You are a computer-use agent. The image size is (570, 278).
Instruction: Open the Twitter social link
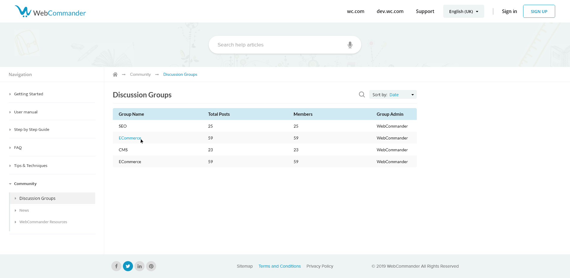point(128,266)
